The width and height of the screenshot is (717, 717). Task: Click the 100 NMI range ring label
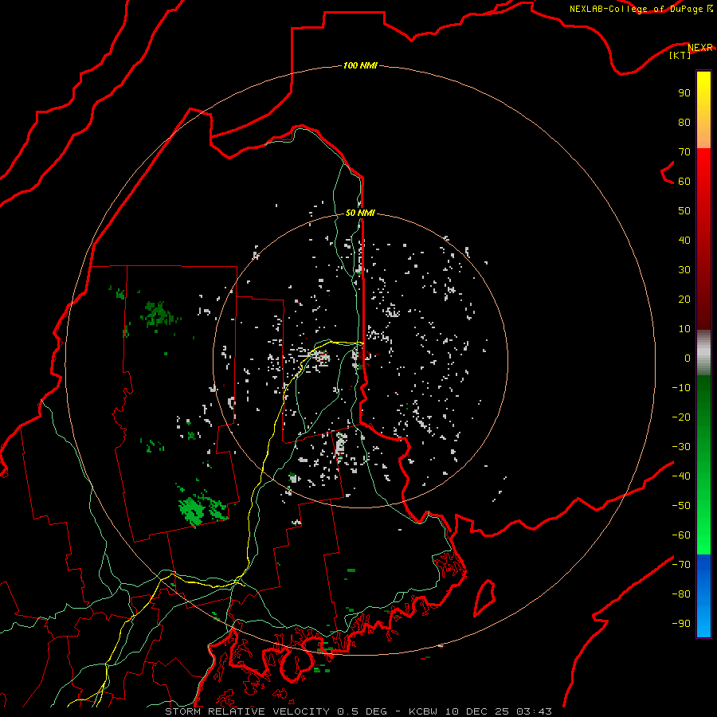360,65
